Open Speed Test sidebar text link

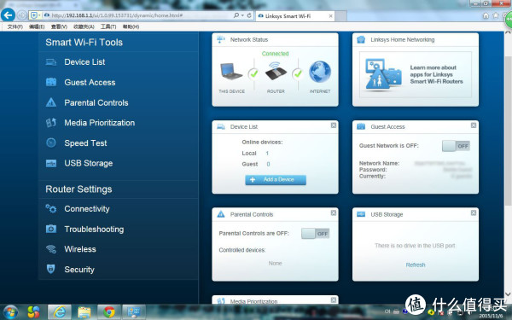pos(85,143)
